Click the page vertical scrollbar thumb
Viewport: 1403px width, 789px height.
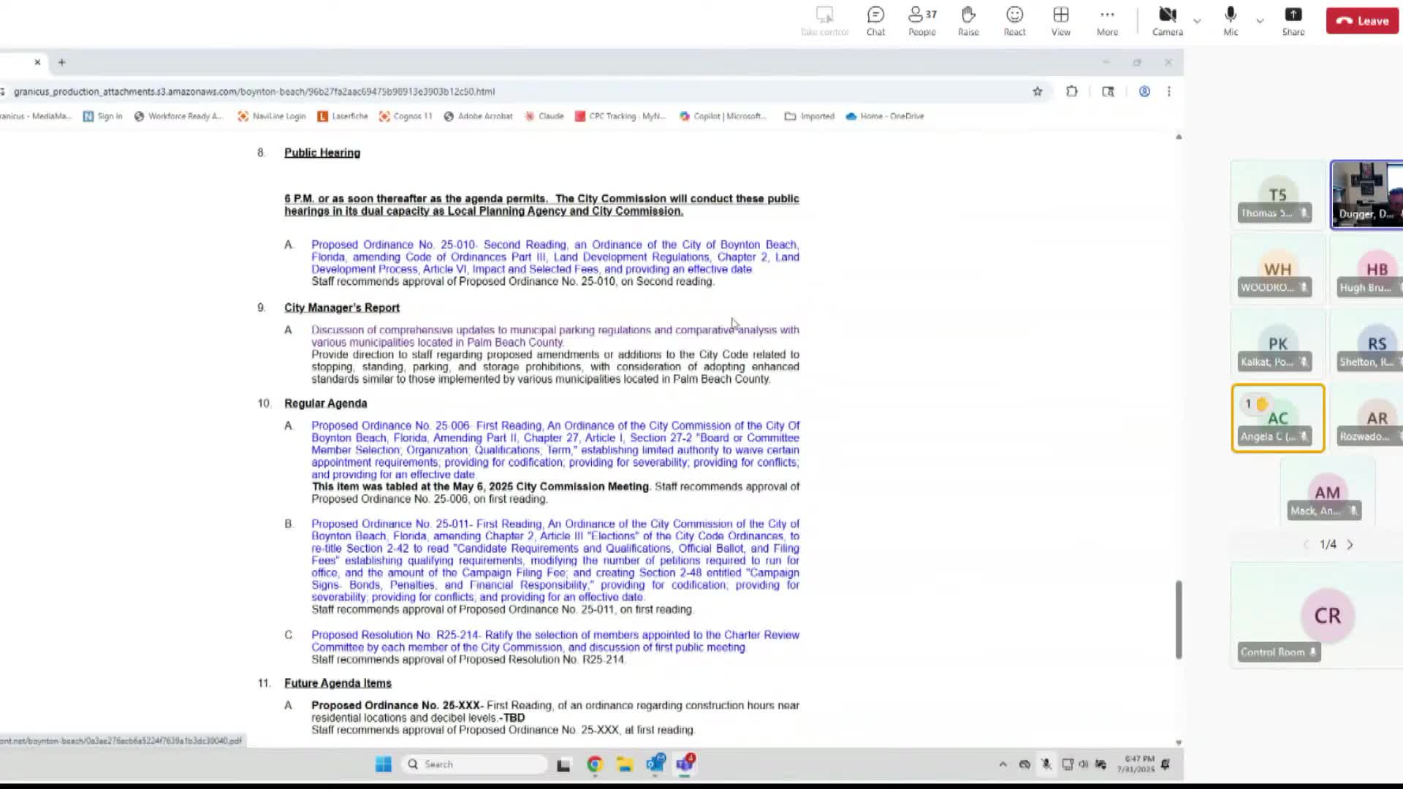click(x=1178, y=620)
